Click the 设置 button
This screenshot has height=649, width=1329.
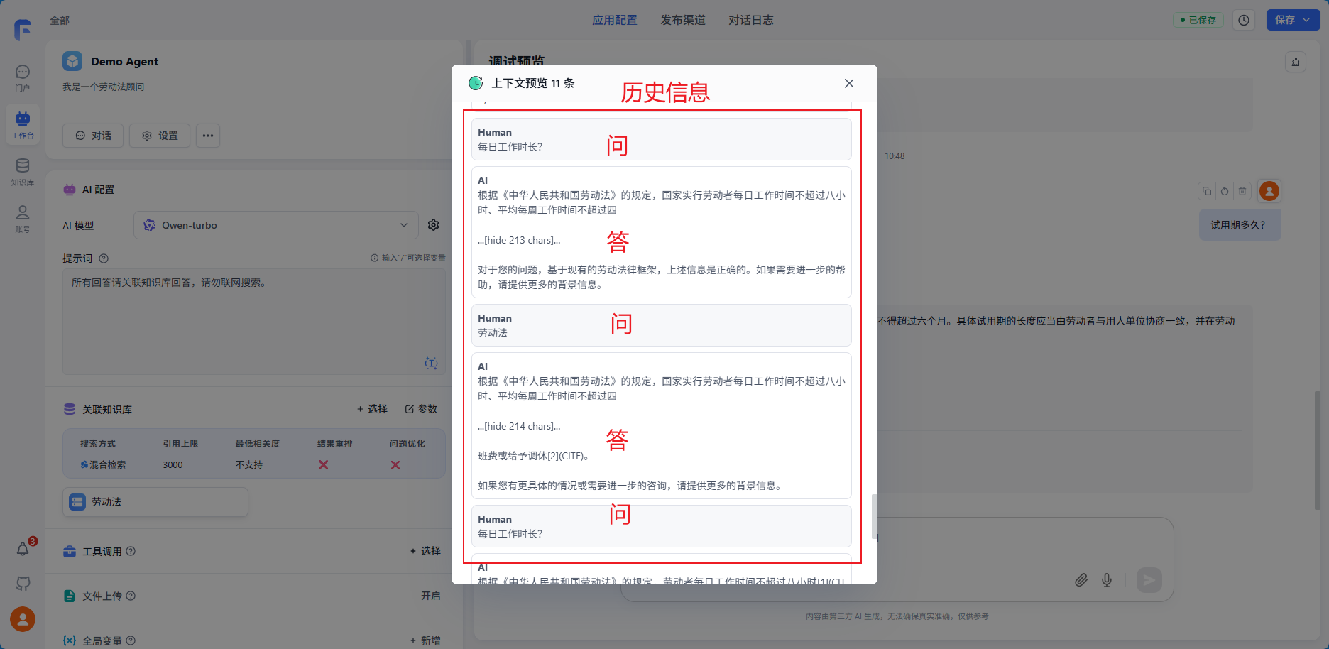click(x=160, y=136)
